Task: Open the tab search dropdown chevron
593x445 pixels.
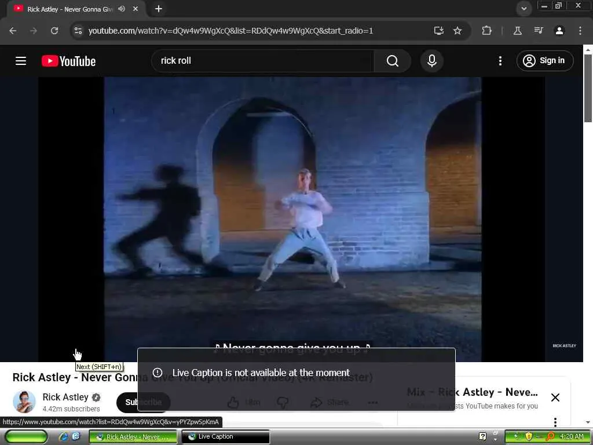Action: point(524,9)
